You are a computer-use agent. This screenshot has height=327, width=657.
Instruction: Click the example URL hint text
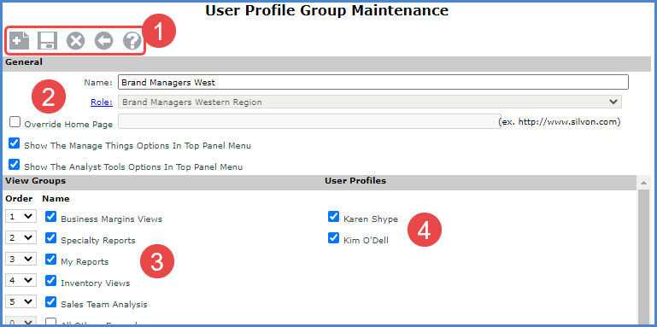559,122
